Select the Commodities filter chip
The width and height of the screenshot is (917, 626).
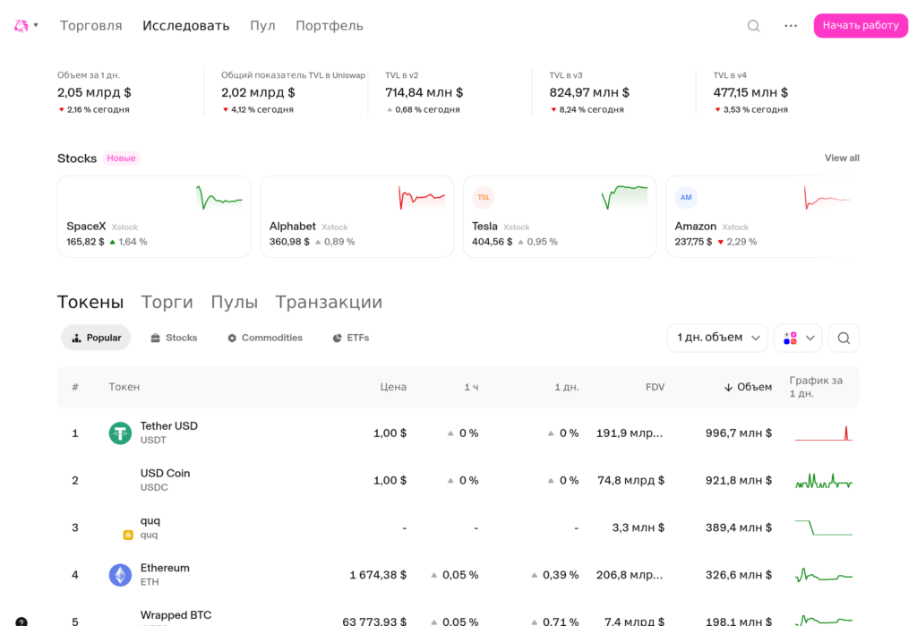265,338
